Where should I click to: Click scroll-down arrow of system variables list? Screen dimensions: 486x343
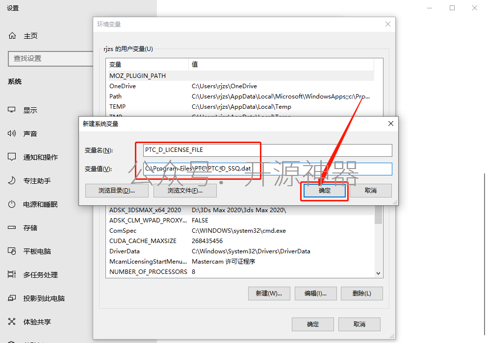click(378, 273)
